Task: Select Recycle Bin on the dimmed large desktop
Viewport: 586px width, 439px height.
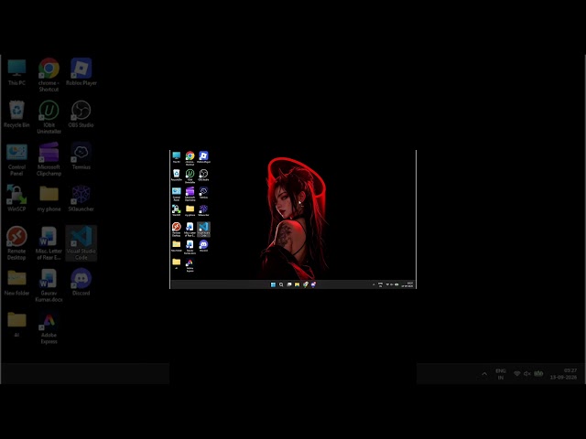Action: point(16,114)
